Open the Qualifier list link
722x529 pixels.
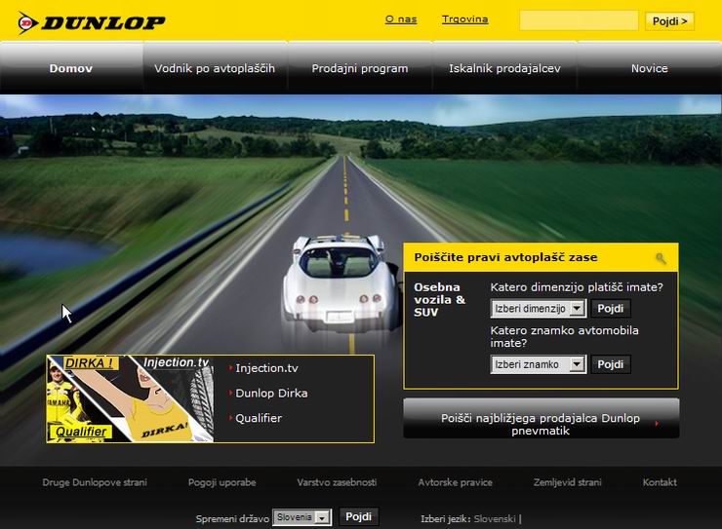[x=259, y=418]
